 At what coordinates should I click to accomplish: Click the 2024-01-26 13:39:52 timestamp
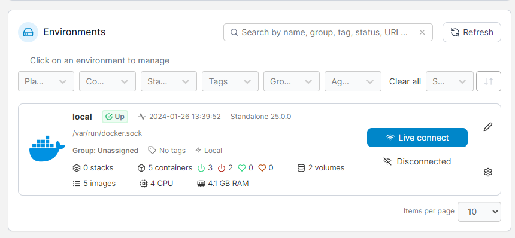click(x=185, y=117)
